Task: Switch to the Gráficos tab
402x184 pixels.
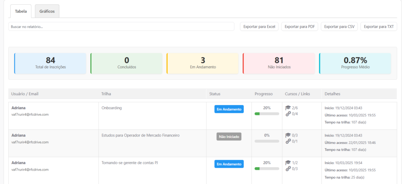Action: point(47,11)
